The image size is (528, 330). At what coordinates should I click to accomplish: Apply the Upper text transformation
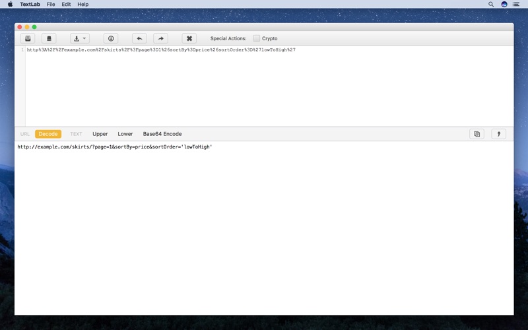coord(100,134)
